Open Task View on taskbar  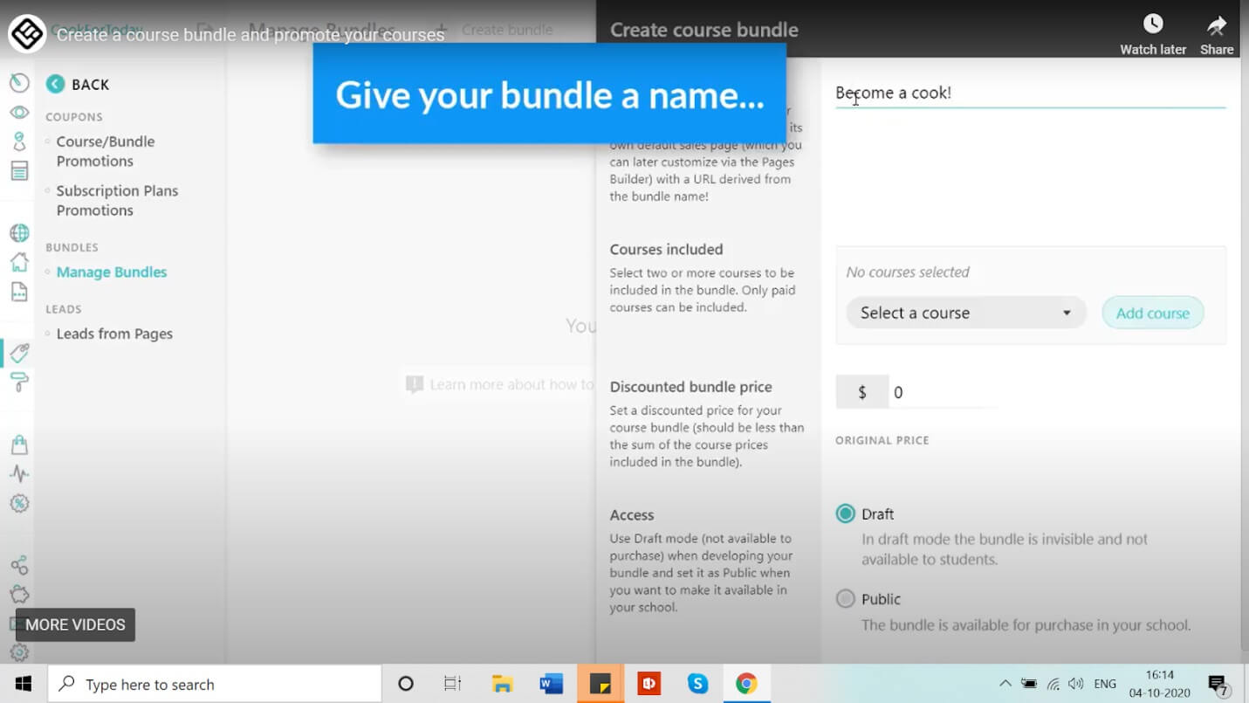pos(452,684)
